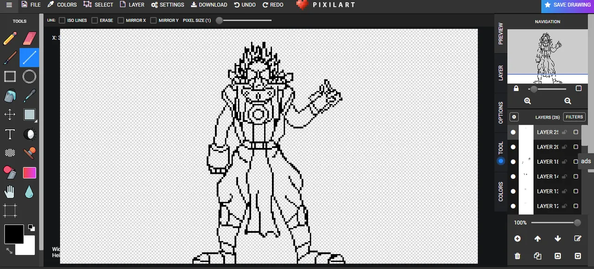Check the Erase line option
The image size is (594, 269).
click(95, 20)
